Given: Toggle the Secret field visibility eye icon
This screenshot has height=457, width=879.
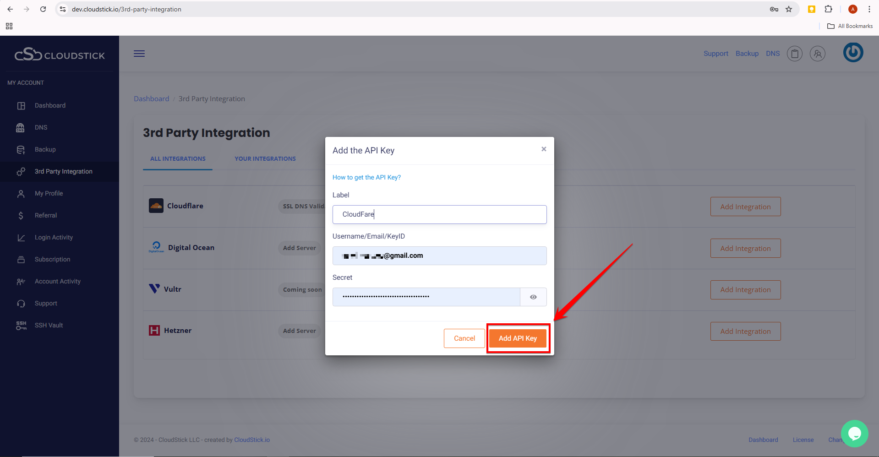Looking at the screenshot, I should pyautogui.click(x=533, y=297).
